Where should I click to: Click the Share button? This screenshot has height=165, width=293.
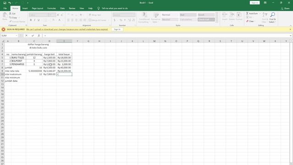pos(285,9)
